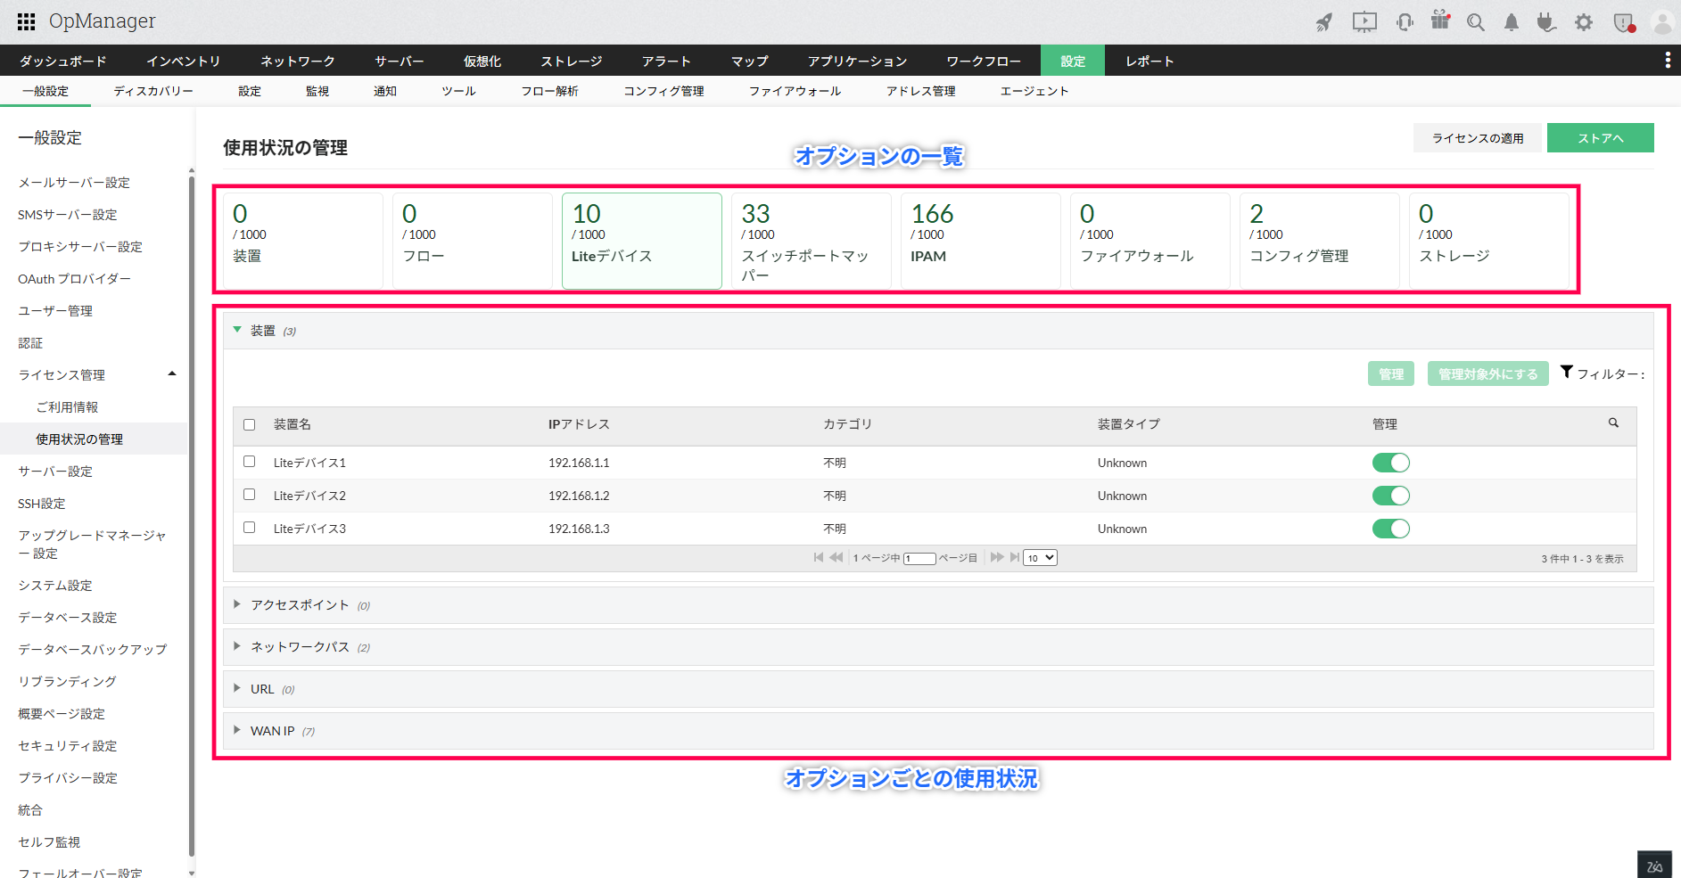Check the checkbox for Liteデバイス2 row
Image resolution: width=1681 pixels, height=878 pixels.
coord(250,495)
